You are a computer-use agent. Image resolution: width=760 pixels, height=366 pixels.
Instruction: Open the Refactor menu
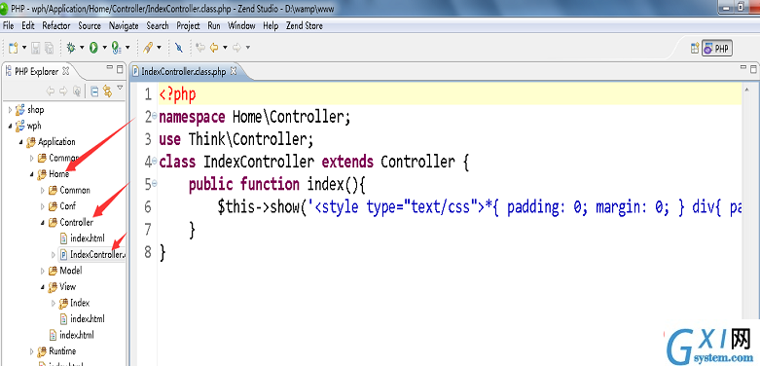(56, 25)
